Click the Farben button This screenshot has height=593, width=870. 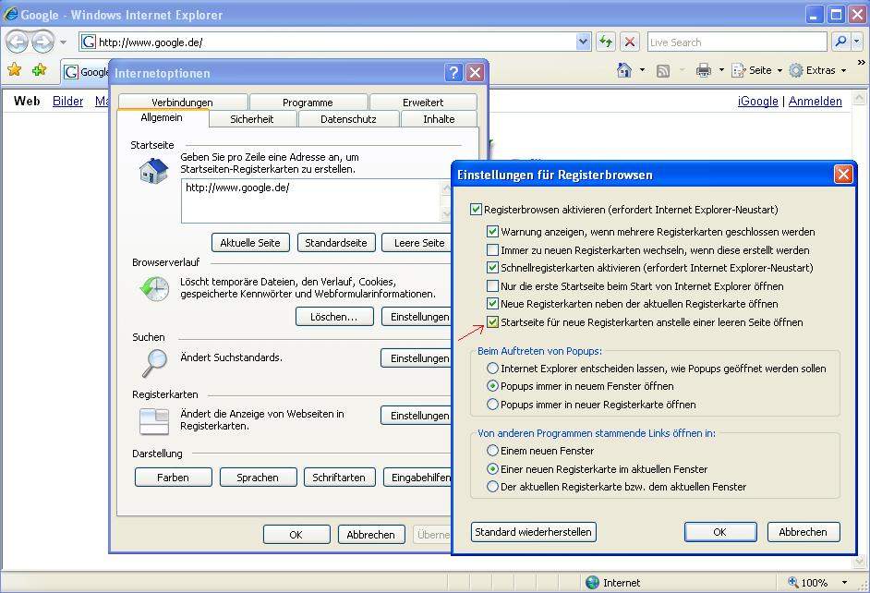pos(173,477)
